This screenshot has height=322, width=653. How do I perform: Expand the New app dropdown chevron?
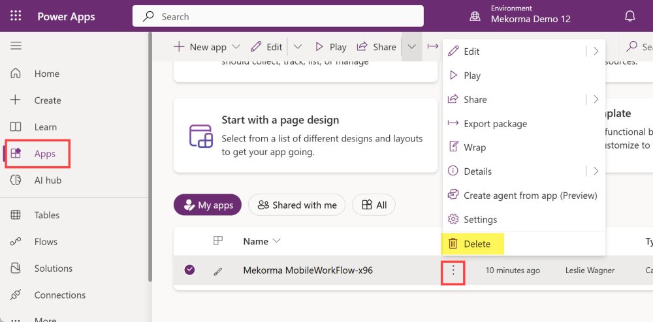236,46
